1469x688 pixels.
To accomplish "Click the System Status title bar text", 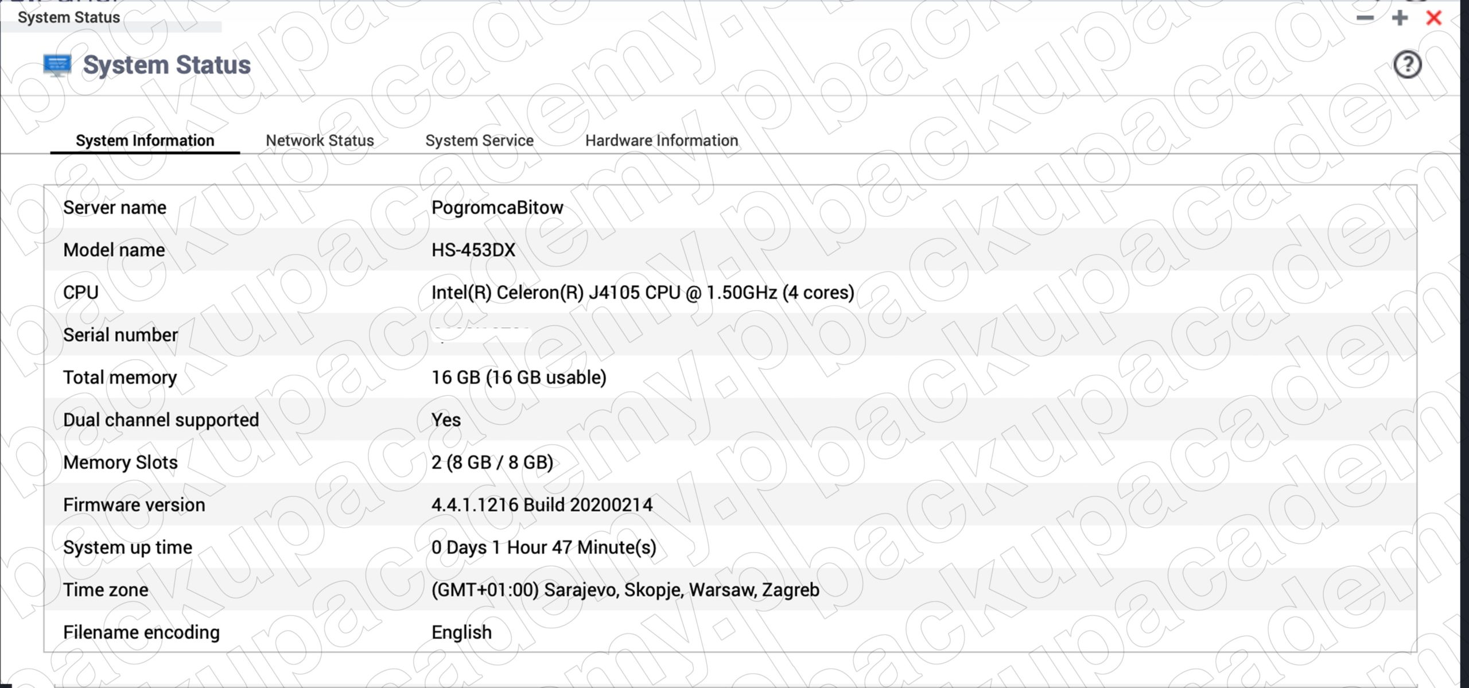I will [69, 17].
